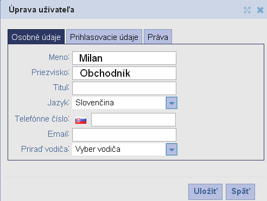The height and width of the screenshot is (201, 267).
Task: Open the Jazyk dropdown arrow
Action: point(171,103)
